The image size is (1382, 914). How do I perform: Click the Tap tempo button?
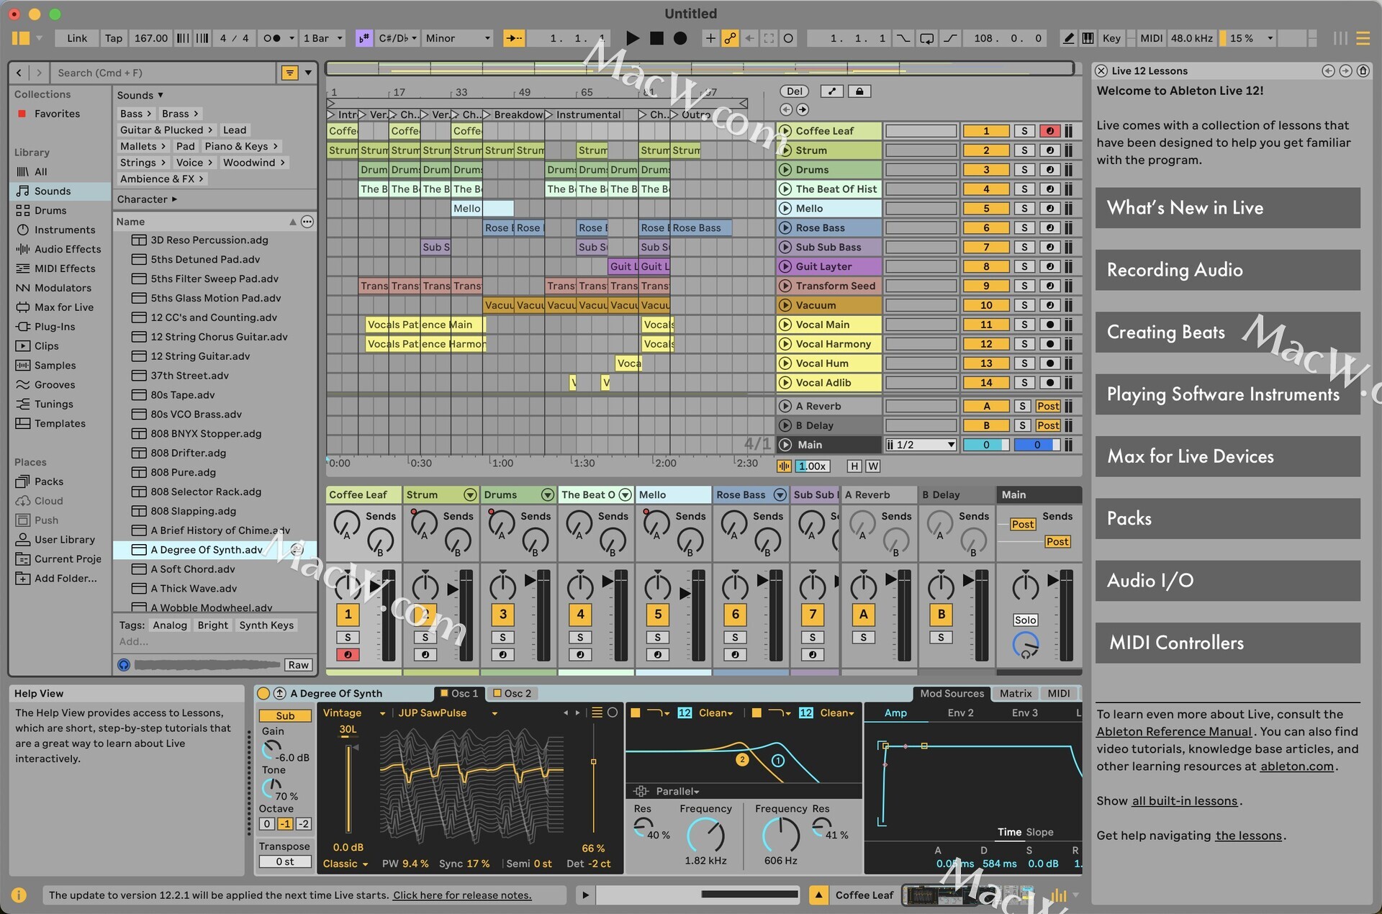click(x=113, y=38)
